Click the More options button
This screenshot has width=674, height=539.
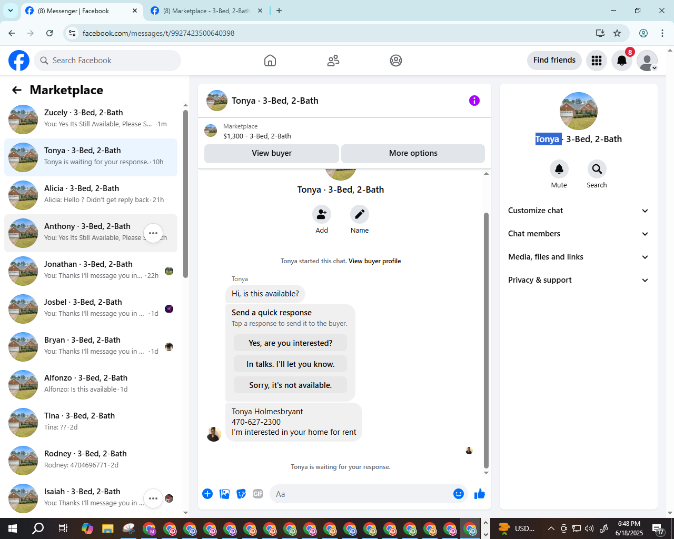point(413,153)
